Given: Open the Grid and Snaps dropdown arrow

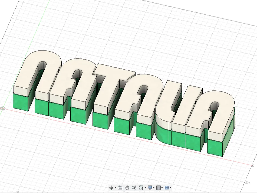Looking at the screenshot, I should coord(162,188).
